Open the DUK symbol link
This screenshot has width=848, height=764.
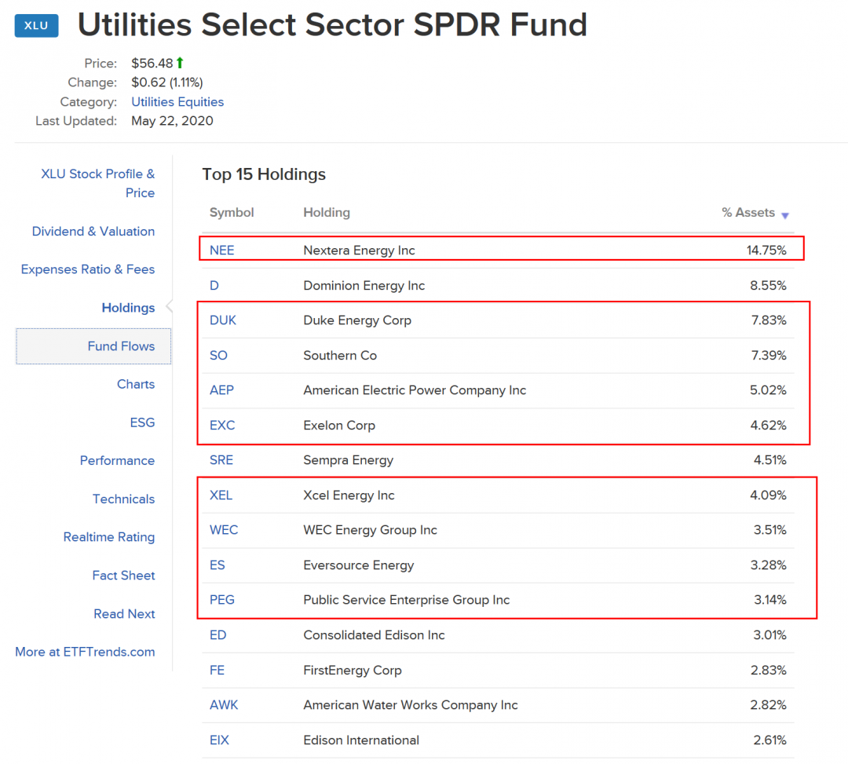click(x=223, y=320)
